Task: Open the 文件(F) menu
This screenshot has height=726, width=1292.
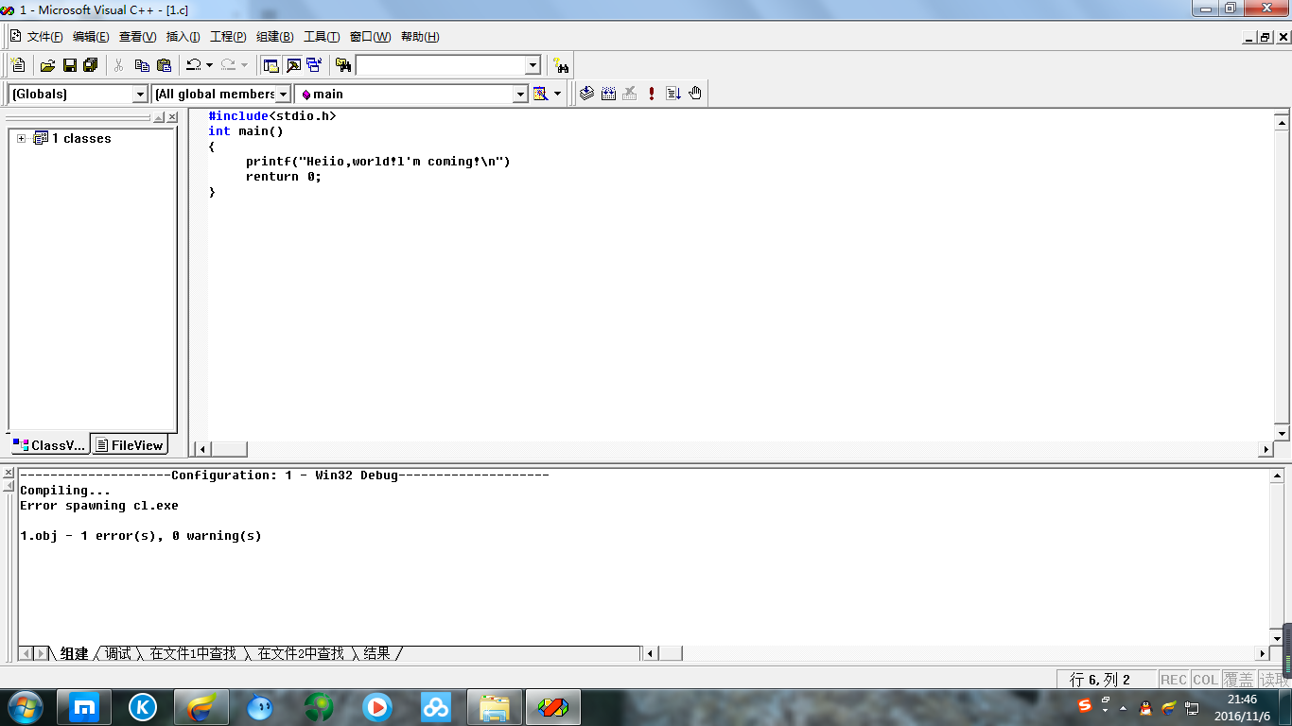Action: (44, 37)
